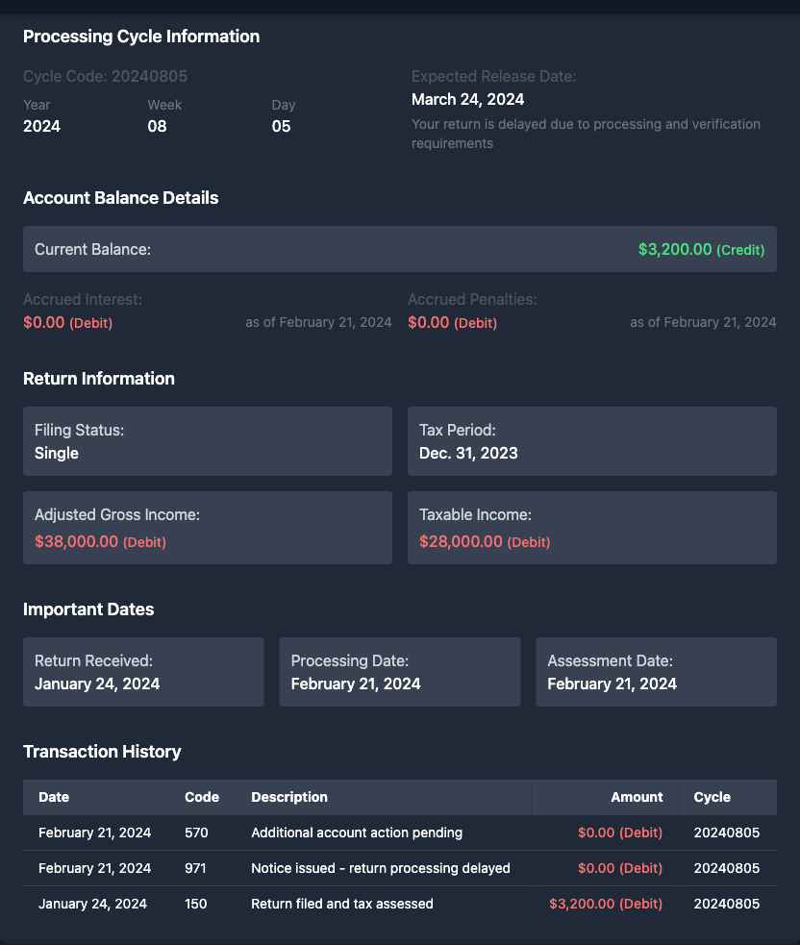Click the Tax Period card
Viewport: 800px width, 945px height.
pyautogui.click(x=591, y=441)
